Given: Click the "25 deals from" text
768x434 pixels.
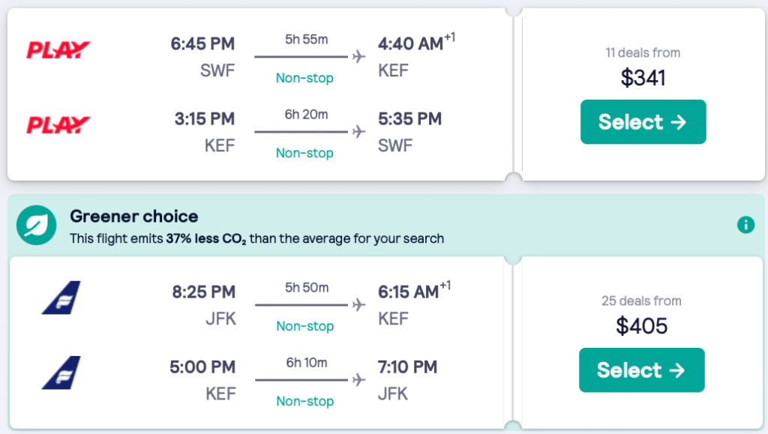Looking at the screenshot, I should click(x=641, y=301).
